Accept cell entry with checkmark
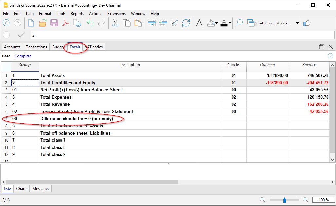The width and height of the screenshot is (336, 206). (x=21, y=35)
